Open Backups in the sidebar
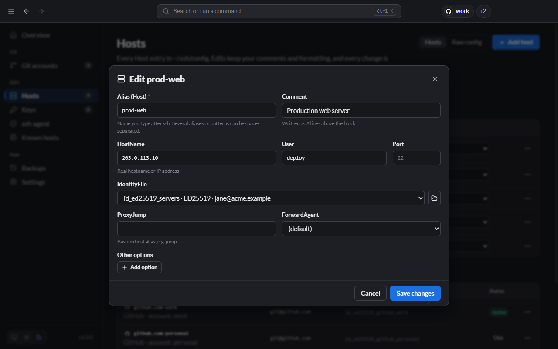The image size is (558, 349). (51, 168)
